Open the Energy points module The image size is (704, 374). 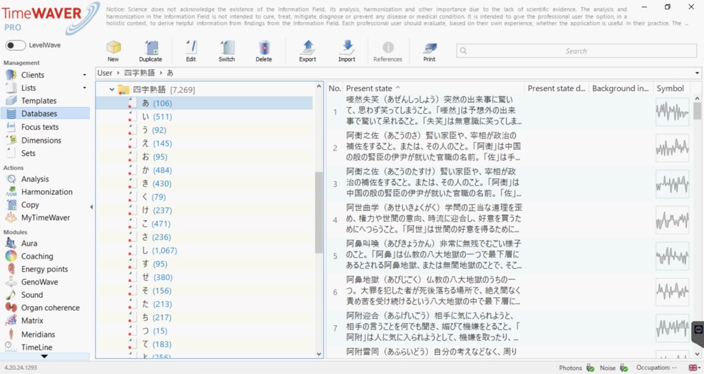[45, 269]
